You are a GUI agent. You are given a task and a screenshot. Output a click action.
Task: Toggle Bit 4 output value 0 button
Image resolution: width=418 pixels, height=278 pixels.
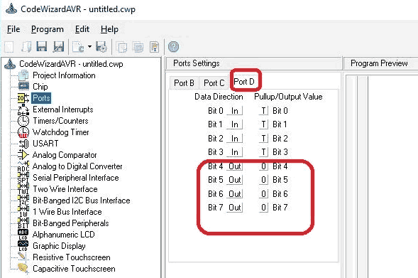point(263,166)
